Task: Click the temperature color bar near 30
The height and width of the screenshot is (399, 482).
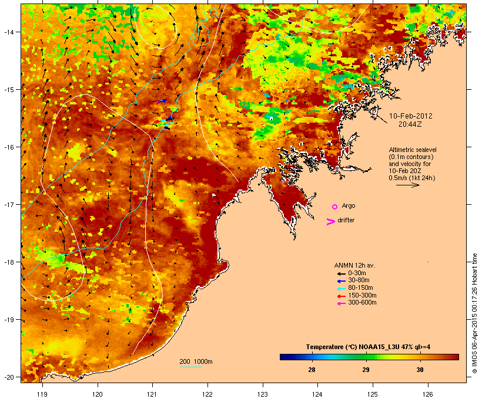Action: click(420, 357)
